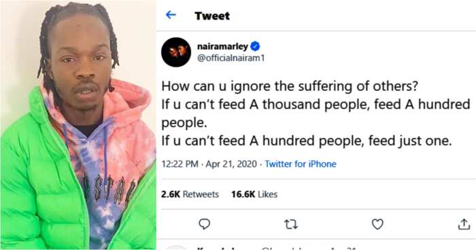Image resolution: width=476 pixels, height=250 pixels.
Task: Click the 'feed just one' sentence
Action: pyautogui.click(x=307, y=141)
